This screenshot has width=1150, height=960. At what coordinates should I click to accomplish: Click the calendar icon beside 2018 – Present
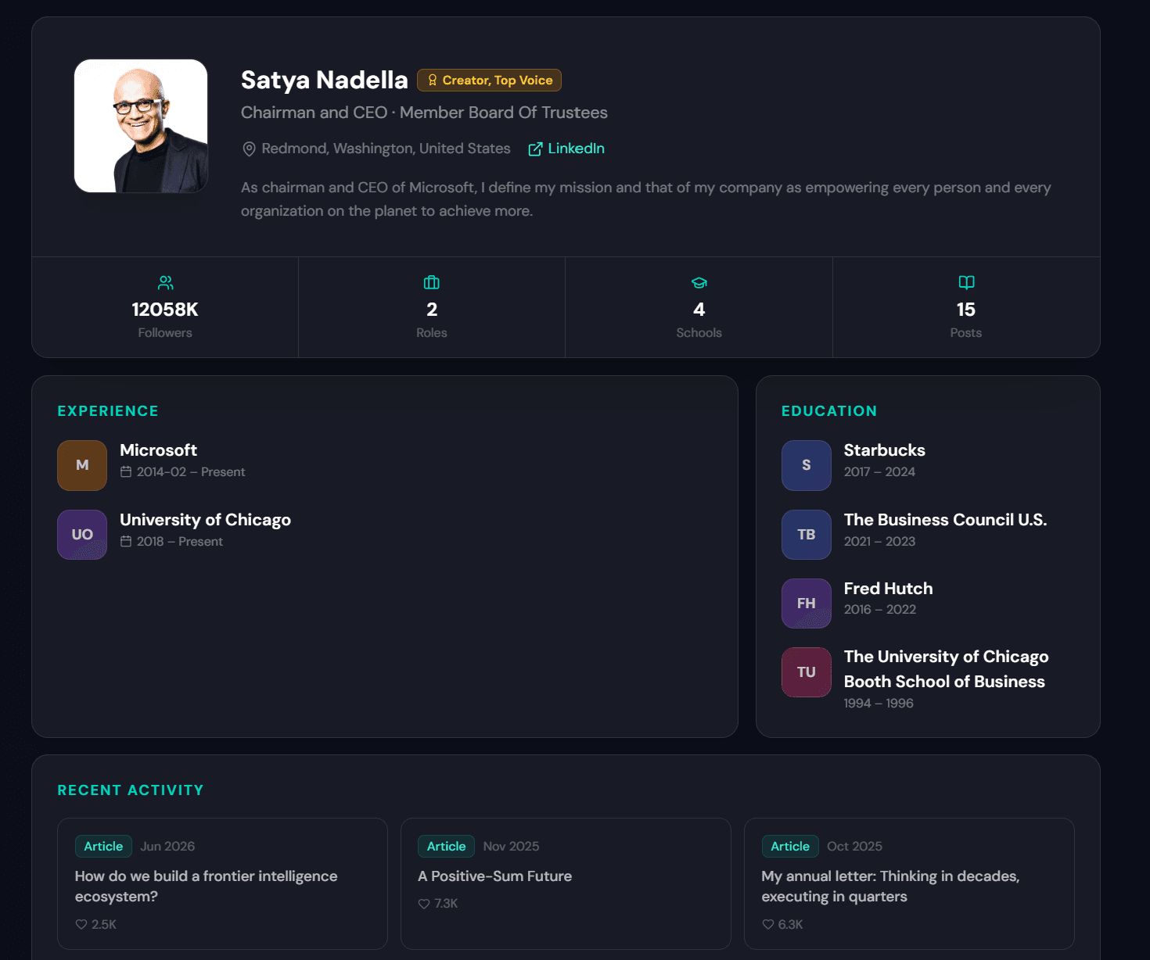click(126, 542)
